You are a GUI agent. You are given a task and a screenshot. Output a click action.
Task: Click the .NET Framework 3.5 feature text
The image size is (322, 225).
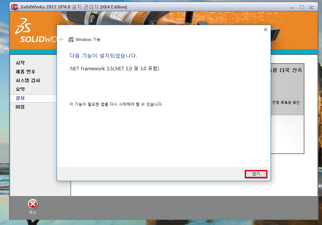point(114,69)
